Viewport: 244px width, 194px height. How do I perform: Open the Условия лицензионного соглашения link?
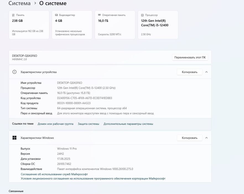click(x=93, y=179)
